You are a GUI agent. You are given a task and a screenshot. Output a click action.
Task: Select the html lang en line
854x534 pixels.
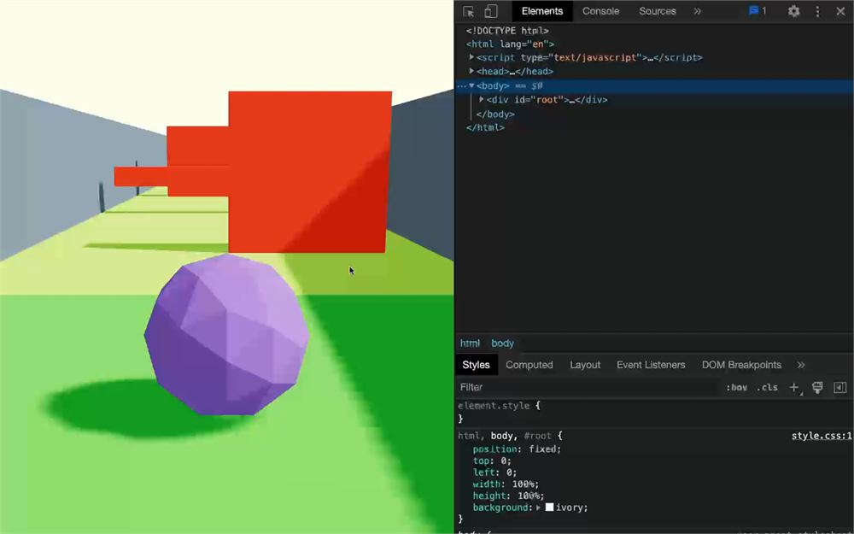coord(510,44)
